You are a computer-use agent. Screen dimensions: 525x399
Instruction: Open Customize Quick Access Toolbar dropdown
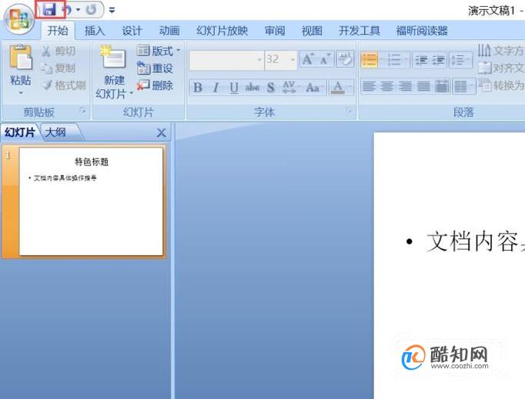[112, 10]
